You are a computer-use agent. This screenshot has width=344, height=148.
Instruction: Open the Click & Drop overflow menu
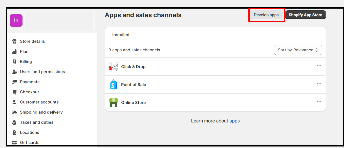[x=319, y=66]
